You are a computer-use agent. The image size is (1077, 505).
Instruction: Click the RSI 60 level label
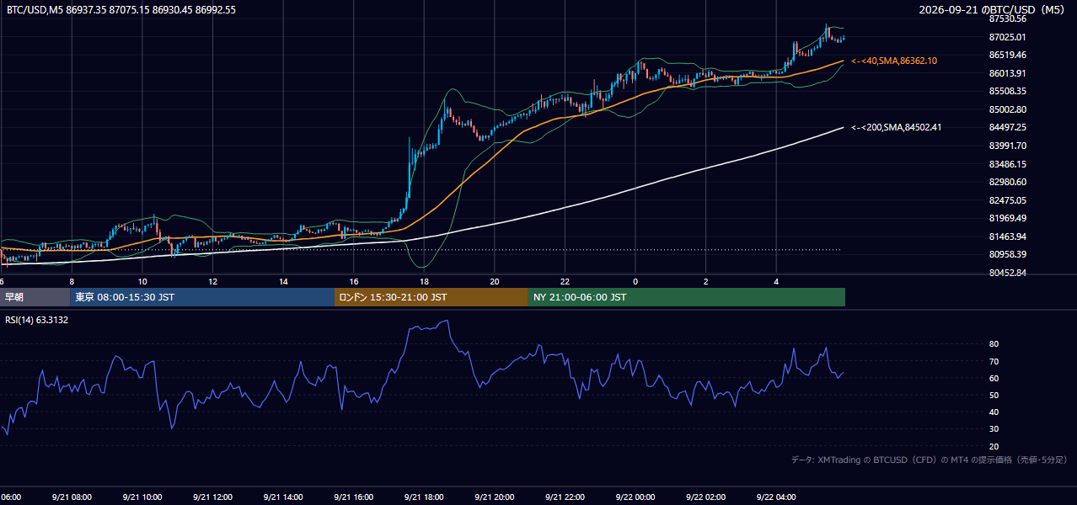[x=994, y=378]
